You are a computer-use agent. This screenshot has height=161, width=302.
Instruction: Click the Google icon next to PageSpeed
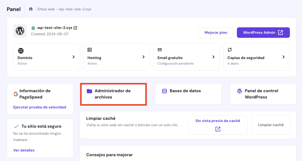16,94
